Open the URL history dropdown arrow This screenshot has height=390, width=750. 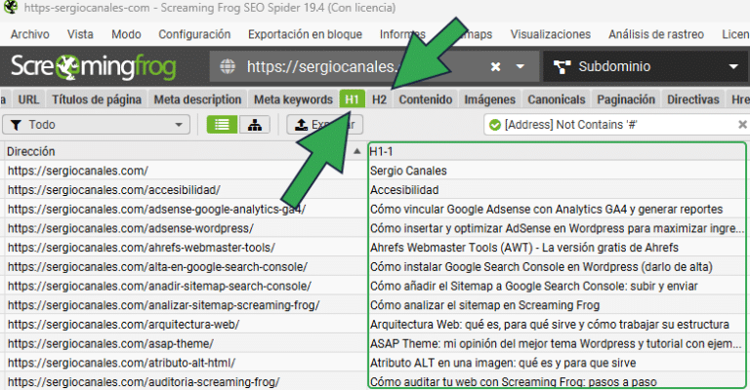[521, 67]
